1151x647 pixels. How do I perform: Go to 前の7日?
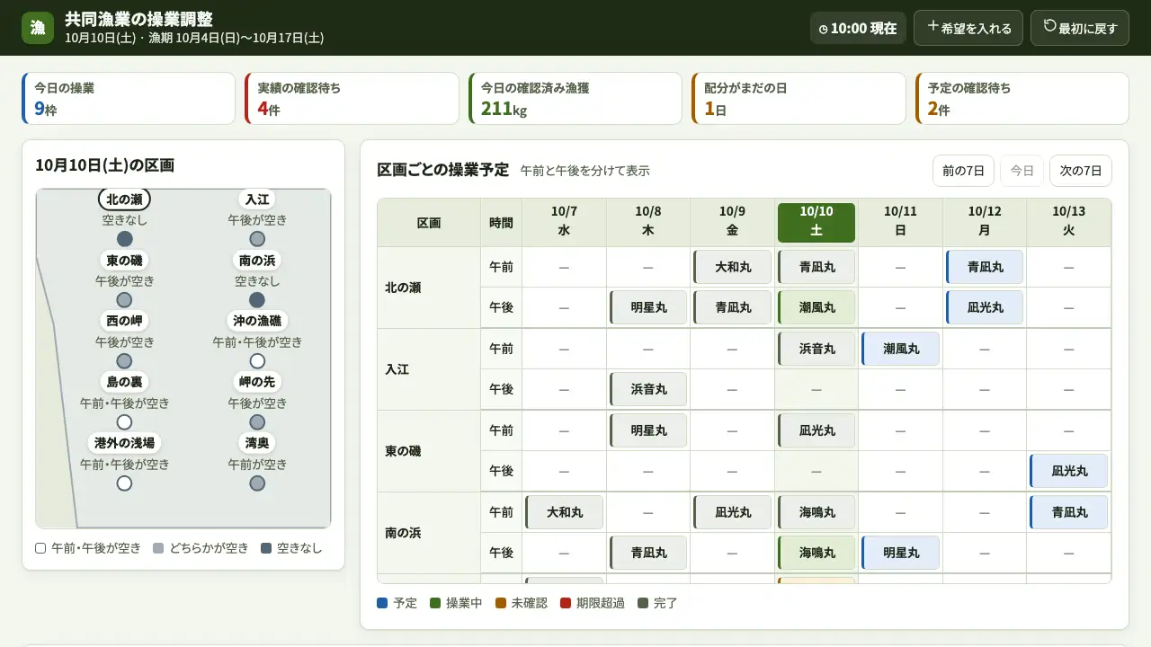click(x=963, y=171)
